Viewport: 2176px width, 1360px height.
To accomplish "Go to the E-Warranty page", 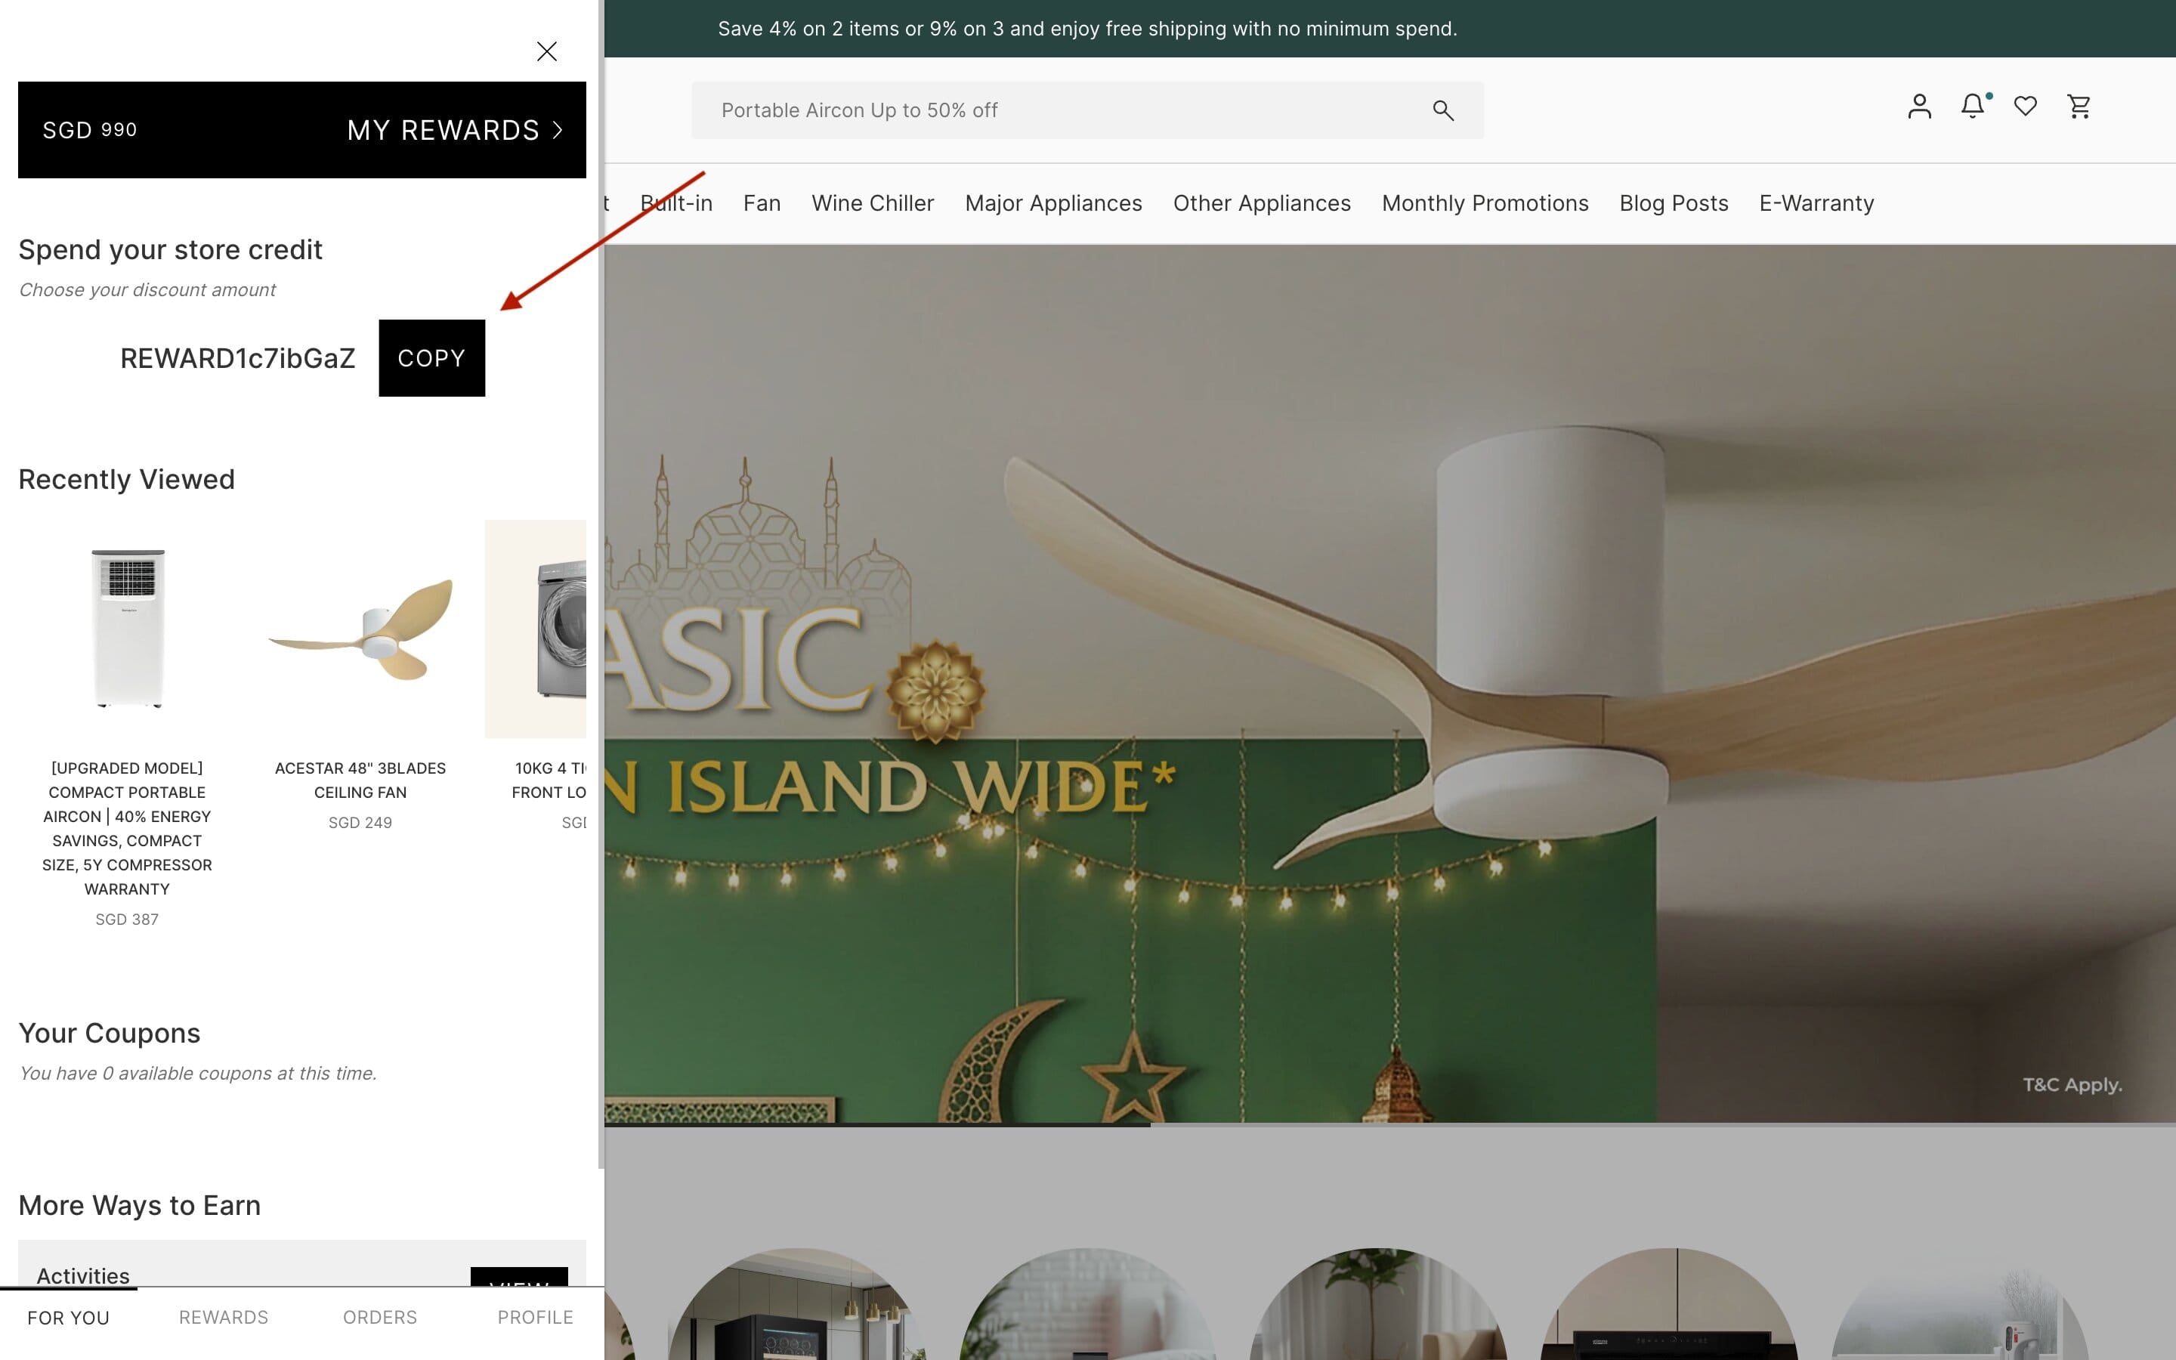I will [x=1816, y=203].
